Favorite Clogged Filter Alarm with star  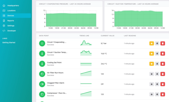point(152,84)
